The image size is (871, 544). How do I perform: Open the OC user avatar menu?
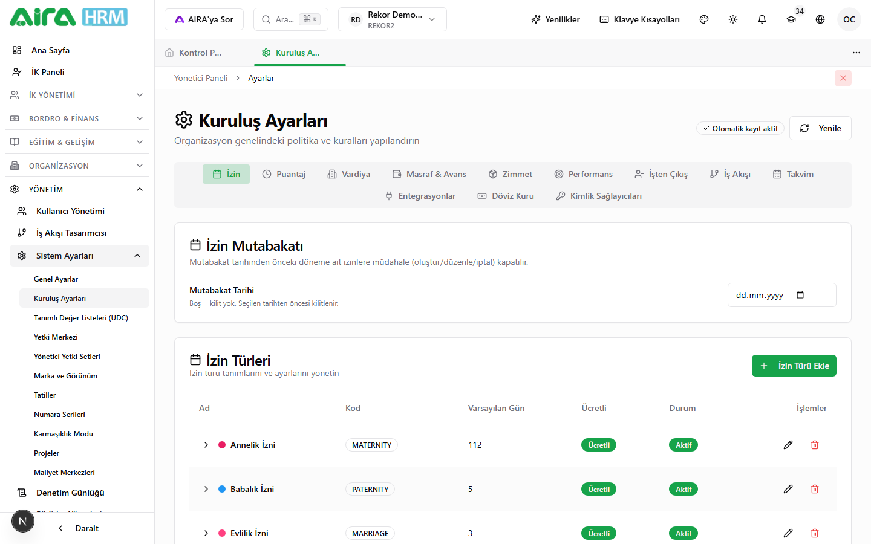pos(849,19)
